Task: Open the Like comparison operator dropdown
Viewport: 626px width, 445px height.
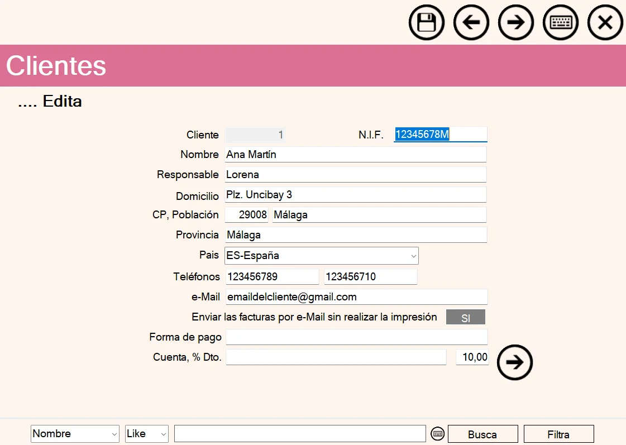Action: pyautogui.click(x=147, y=434)
